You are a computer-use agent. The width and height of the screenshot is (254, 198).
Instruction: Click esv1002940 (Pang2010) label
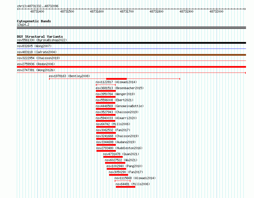tap(124, 166)
